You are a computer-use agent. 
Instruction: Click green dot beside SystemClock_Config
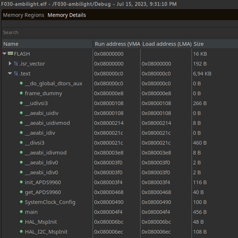coord(21,202)
